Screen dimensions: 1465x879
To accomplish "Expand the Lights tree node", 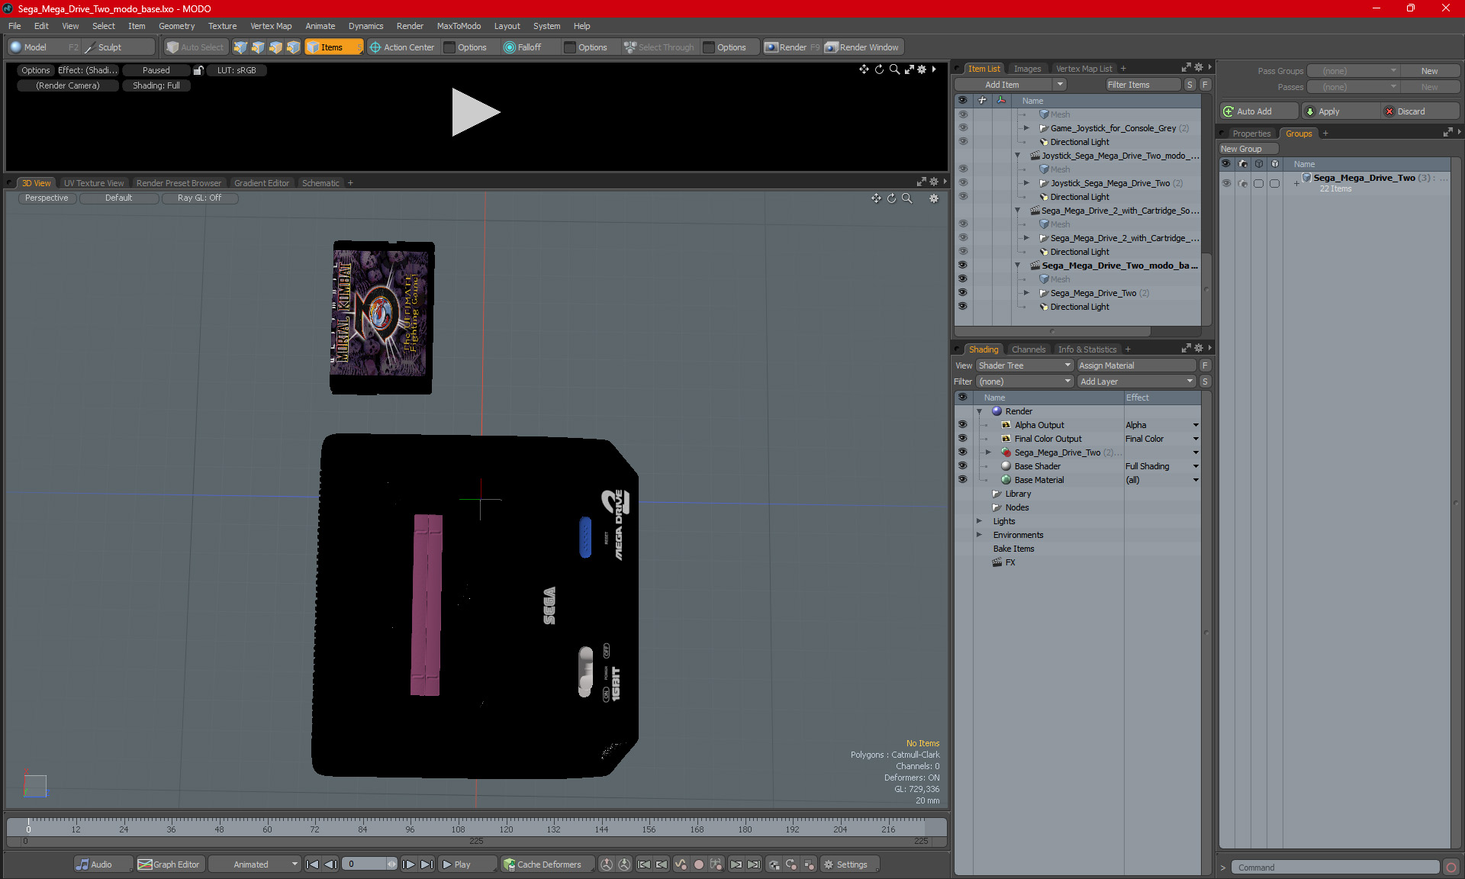I will click(980, 521).
